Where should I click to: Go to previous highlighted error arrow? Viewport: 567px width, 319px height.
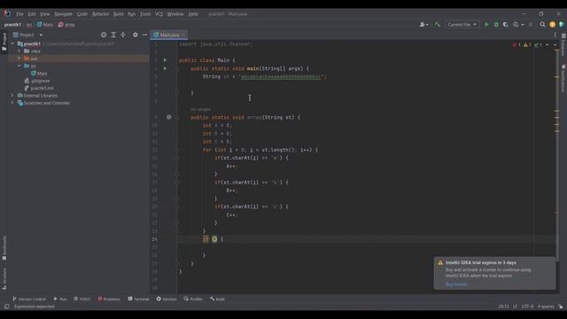548,45
